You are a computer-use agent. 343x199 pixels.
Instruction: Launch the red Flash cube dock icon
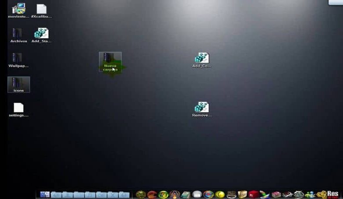pos(254,194)
